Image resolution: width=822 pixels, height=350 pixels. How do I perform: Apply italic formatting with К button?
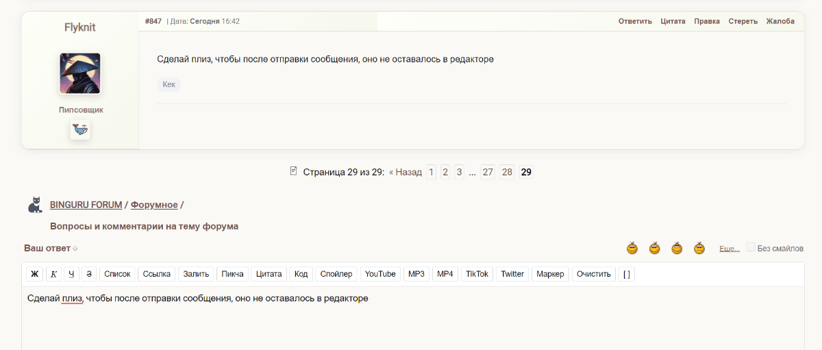pos(53,274)
